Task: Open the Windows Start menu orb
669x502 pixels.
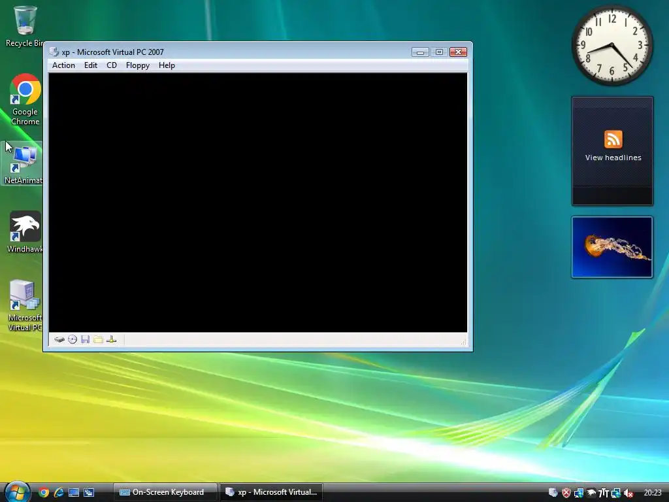Action: click(17, 492)
